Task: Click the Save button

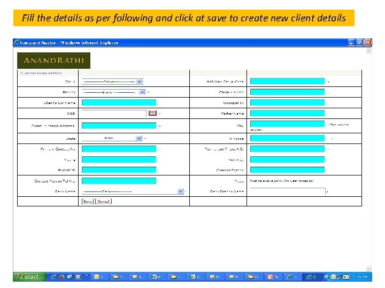Action: coord(88,201)
